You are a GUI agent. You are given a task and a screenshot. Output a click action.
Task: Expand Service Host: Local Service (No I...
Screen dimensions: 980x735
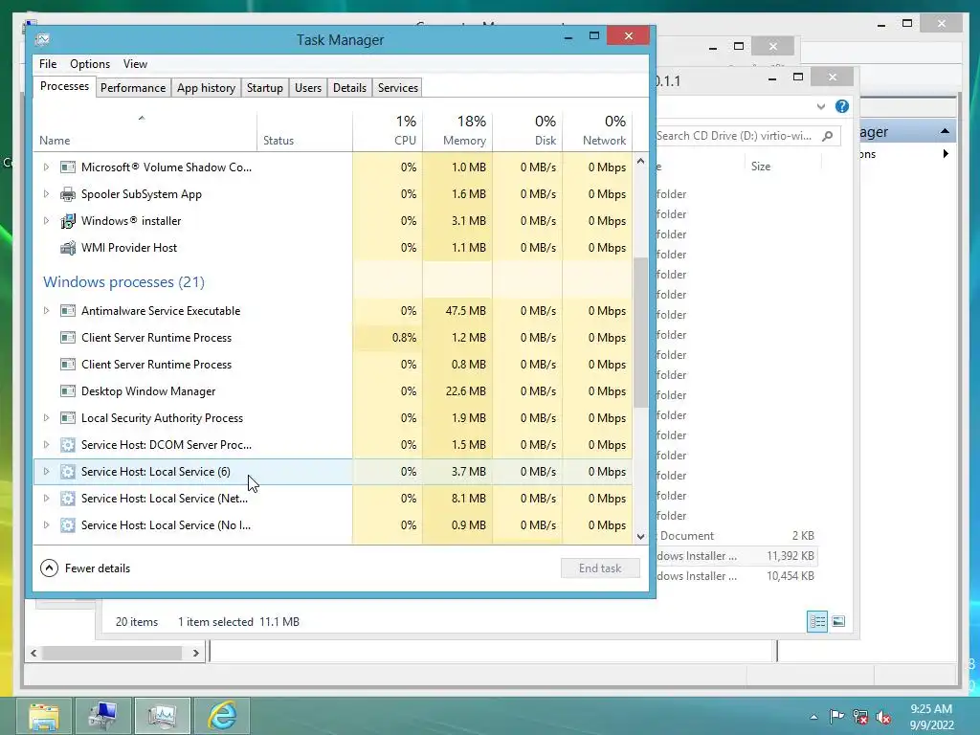tap(46, 525)
